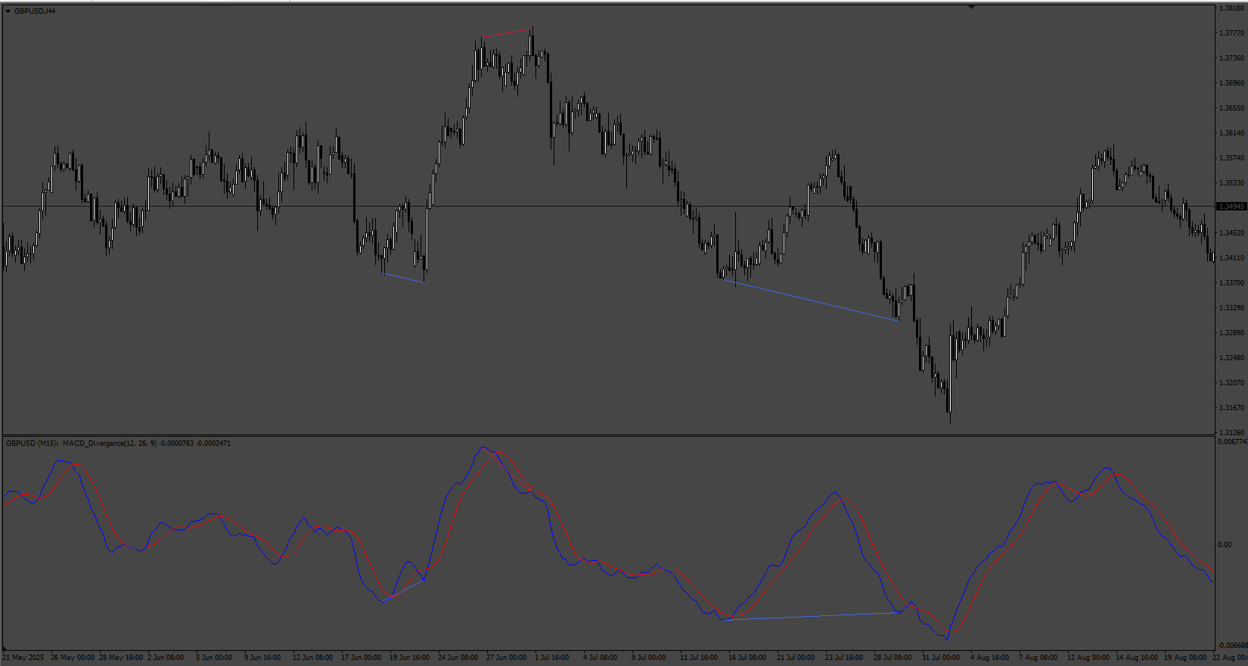Click the 16 Jul 08:00 time label
The width and height of the screenshot is (1248, 666).
coord(749,658)
